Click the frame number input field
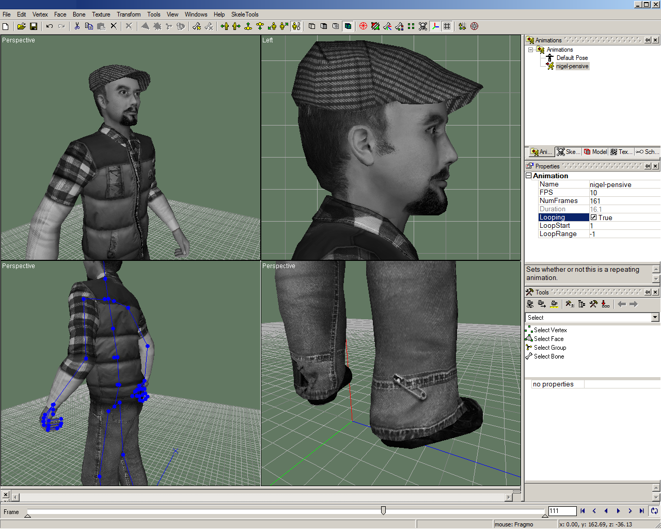 [562, 511]
